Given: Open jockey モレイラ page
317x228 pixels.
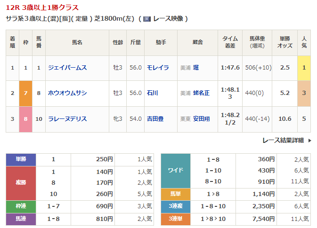Looking at the screenshot, I should coord(157,68).
